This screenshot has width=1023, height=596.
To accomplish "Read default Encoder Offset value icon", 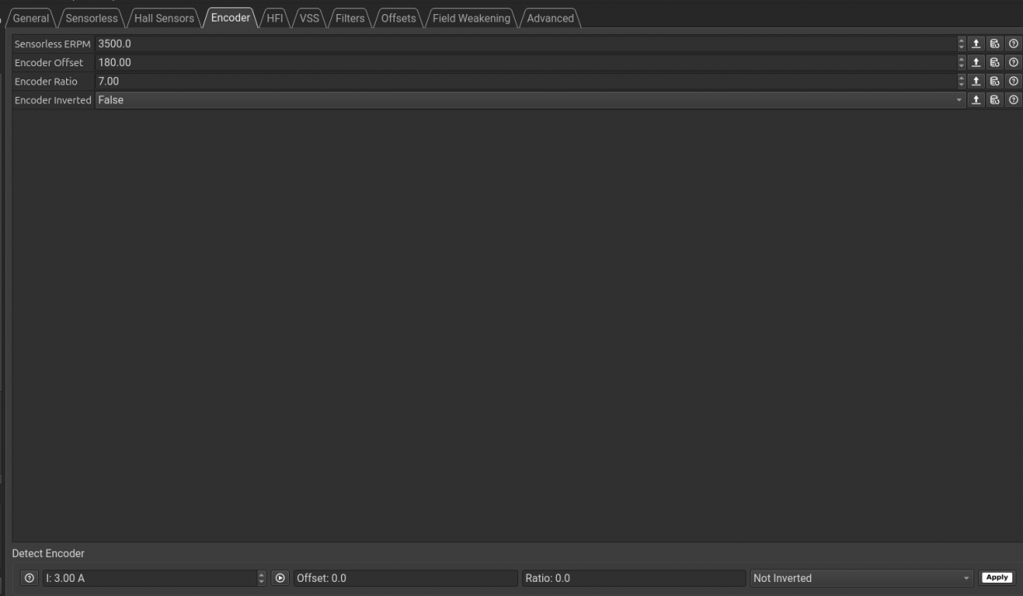I will (995, 62).
